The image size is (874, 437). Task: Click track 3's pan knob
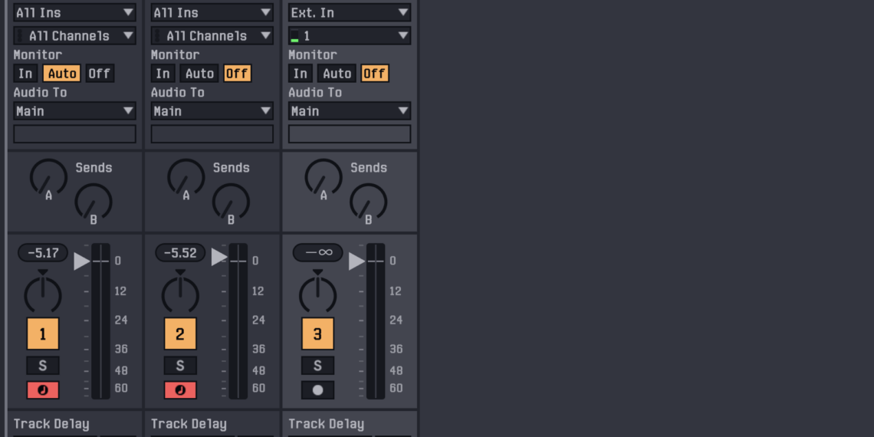[x=317, y=294]
